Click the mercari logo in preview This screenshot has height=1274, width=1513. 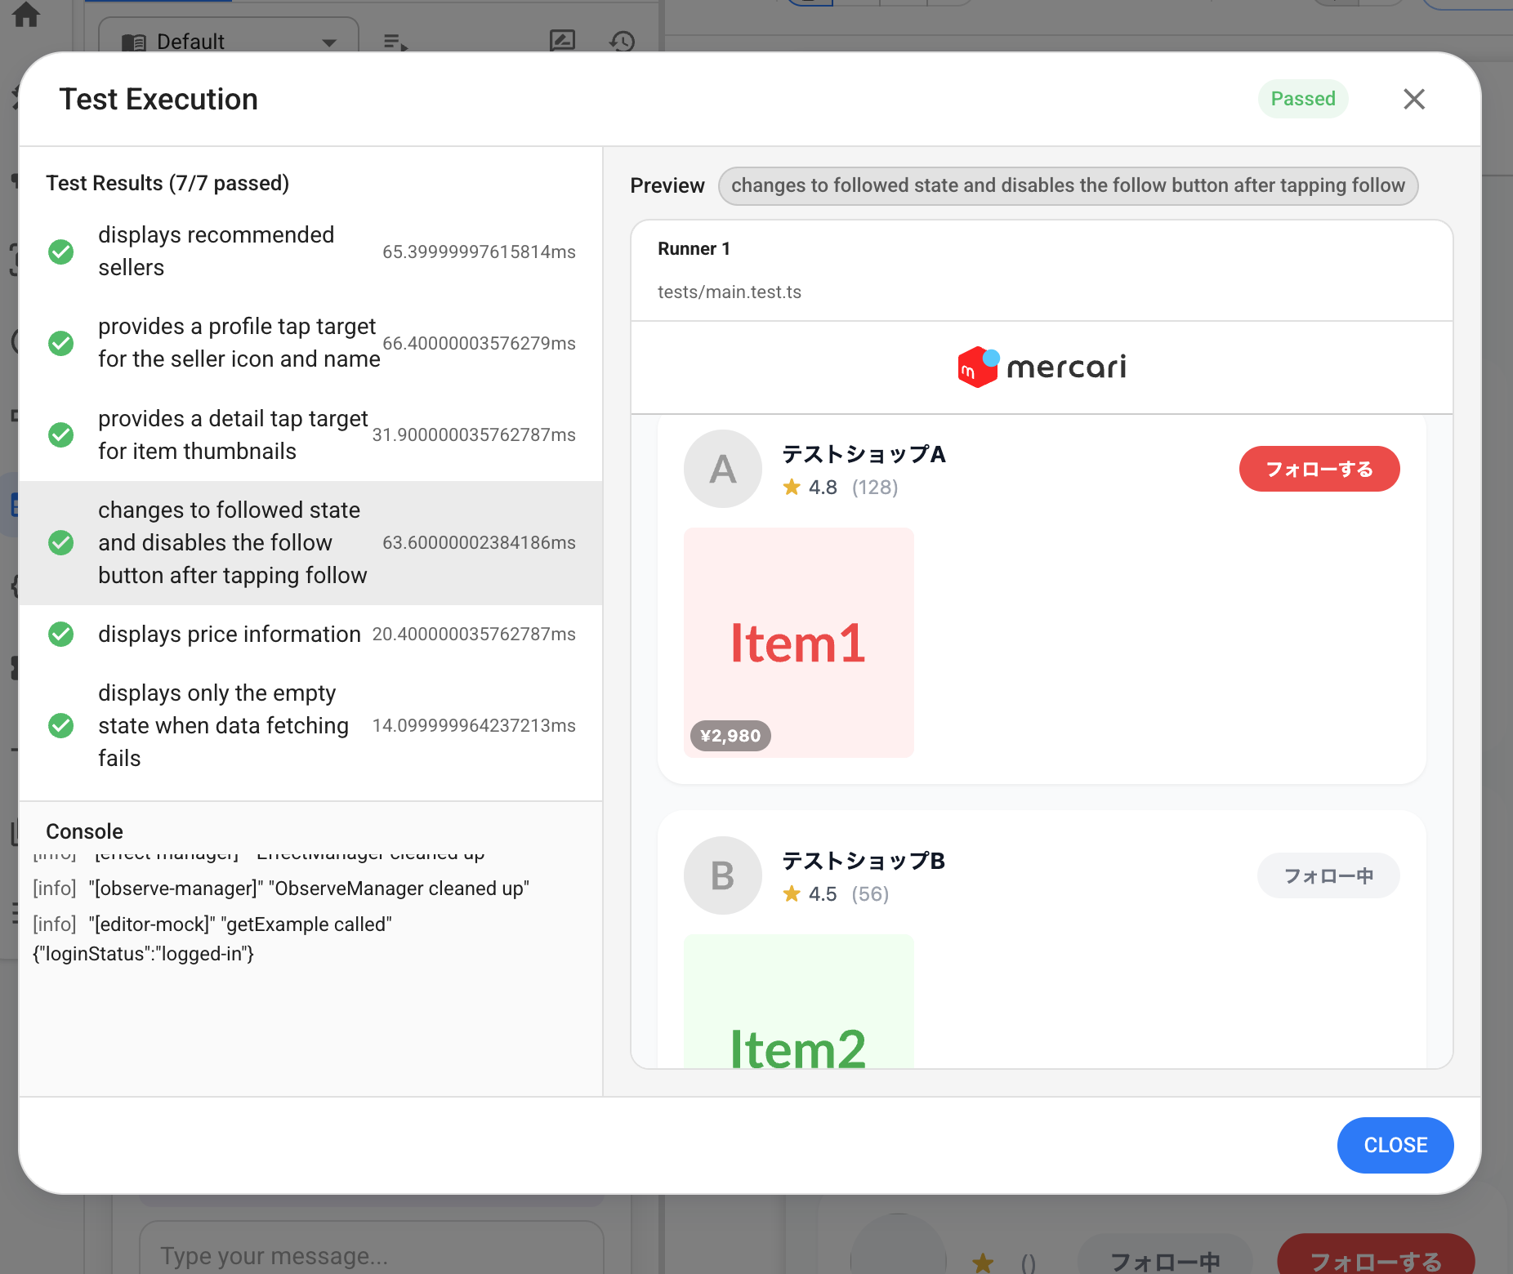[1042, 367]
